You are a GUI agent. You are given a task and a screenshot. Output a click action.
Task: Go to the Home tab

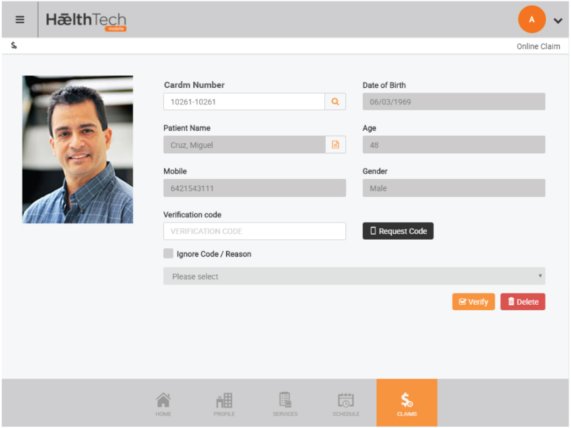click(163, 404)
